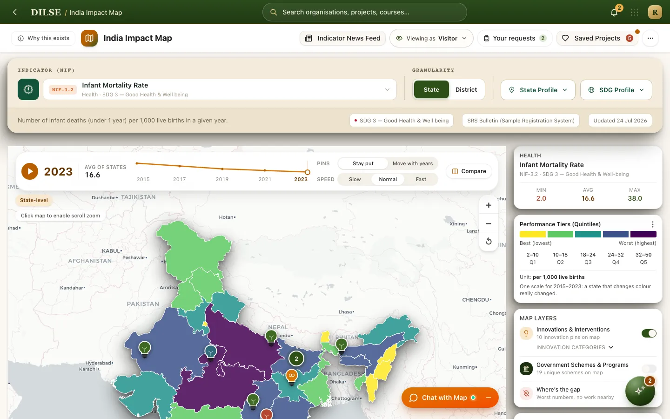Play the year timeline animation
The width and height of the screenshot is (670, 419).
(x=30, y=171)
